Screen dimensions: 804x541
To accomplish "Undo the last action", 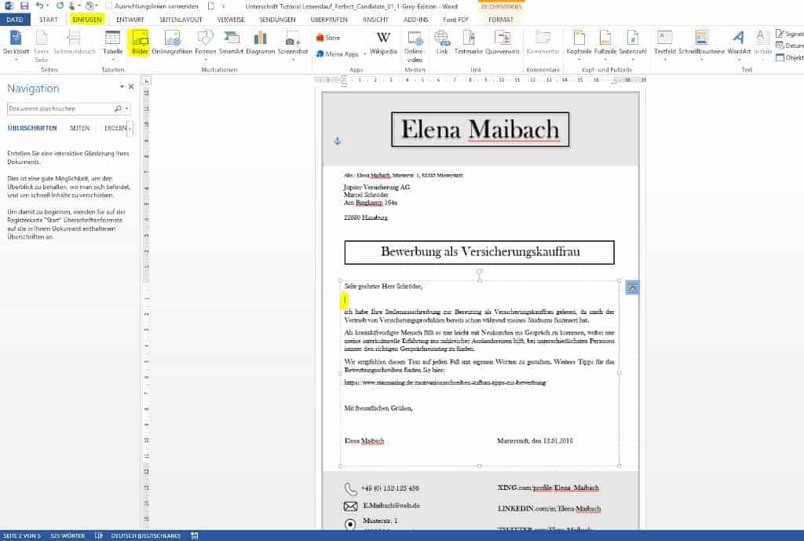I will tap(39, 6).
